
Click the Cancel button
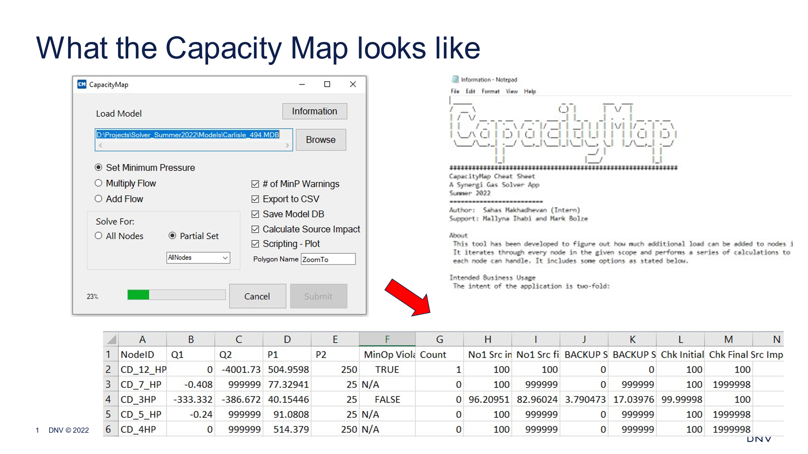(x=257, y=296)
